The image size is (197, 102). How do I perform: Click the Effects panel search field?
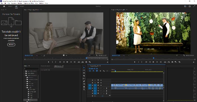coord(31,69)
